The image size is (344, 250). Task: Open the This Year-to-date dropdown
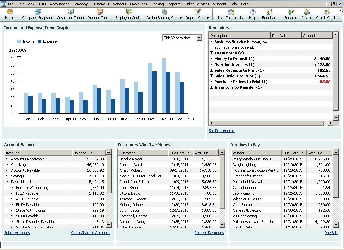pyautogui.click(x=199, y=38)
